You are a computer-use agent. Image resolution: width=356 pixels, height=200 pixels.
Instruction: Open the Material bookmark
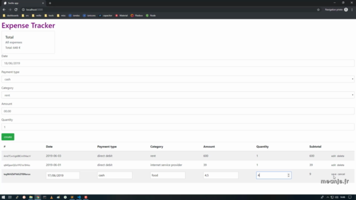click(x=121, y=16)
